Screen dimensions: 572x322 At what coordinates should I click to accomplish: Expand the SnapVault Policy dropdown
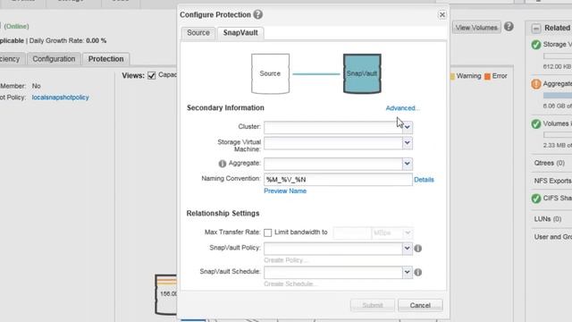pyautogui.click(x=408, y=249)
